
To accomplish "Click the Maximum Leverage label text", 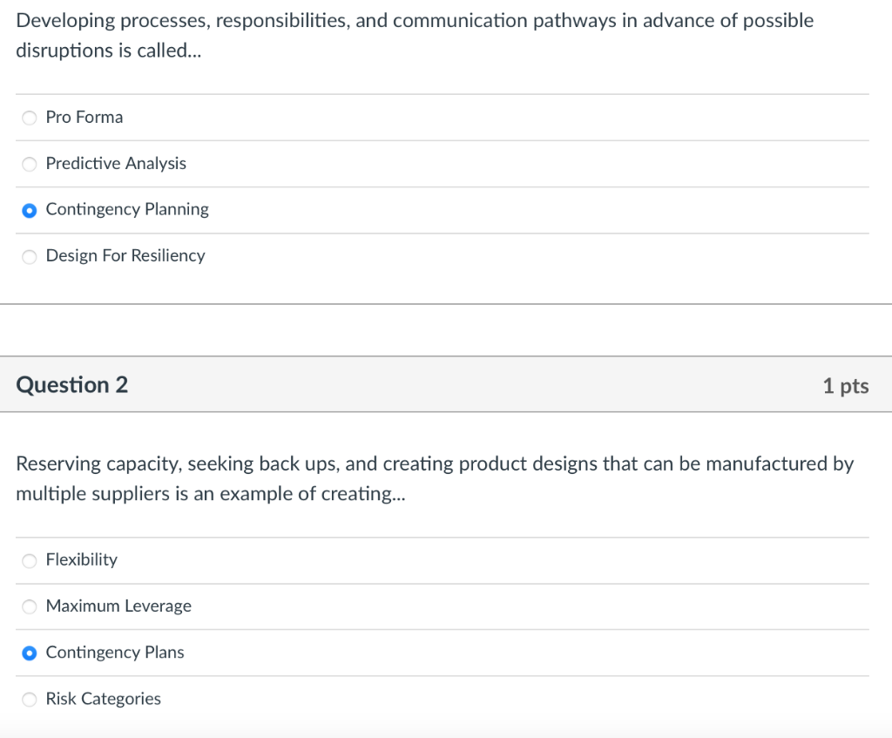I will tap(118, 606).
